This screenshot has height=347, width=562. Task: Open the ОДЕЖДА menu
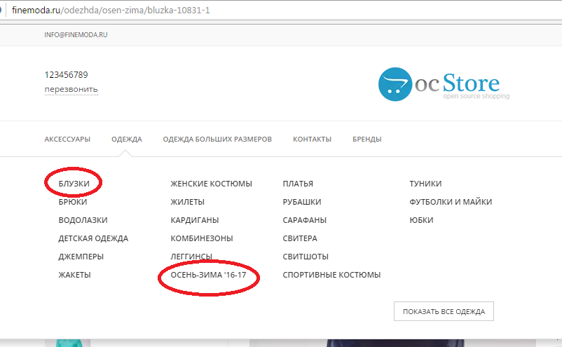(127, 139)
